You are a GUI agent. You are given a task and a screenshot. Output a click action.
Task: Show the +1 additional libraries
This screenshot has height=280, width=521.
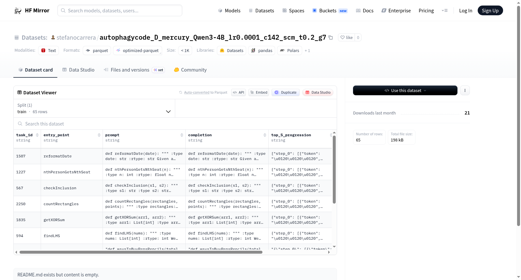click(x=307, y=51)
